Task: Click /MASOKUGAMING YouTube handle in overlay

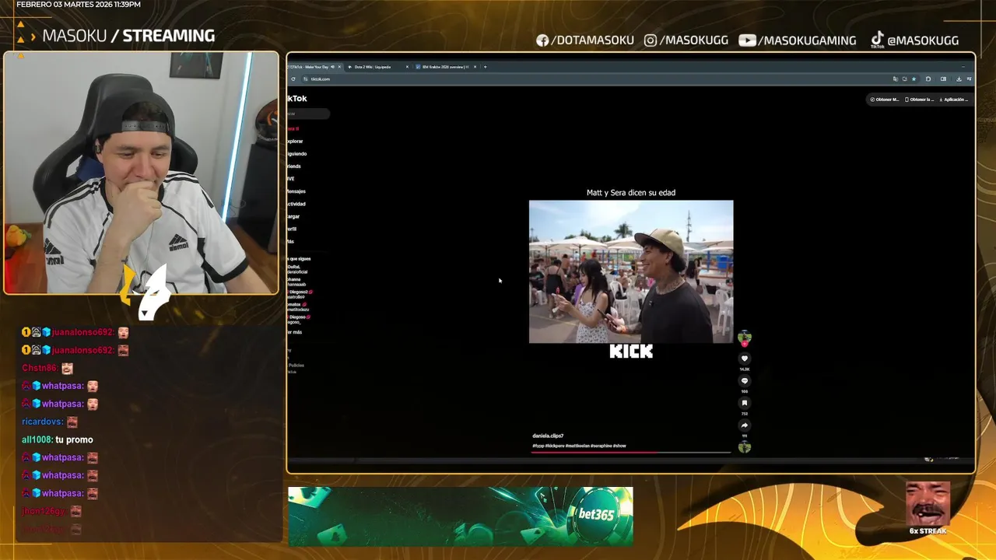Action: coord(798,40)
